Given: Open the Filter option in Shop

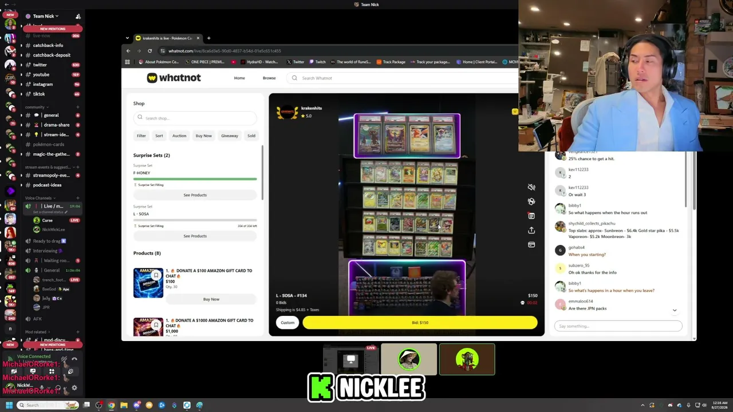Looking at the screenshot, I should (141, 136).
